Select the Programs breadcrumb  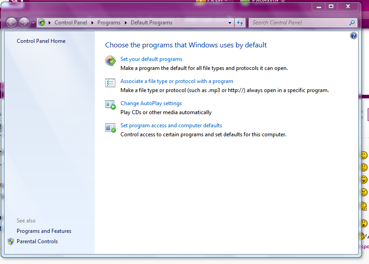(109, 23)
